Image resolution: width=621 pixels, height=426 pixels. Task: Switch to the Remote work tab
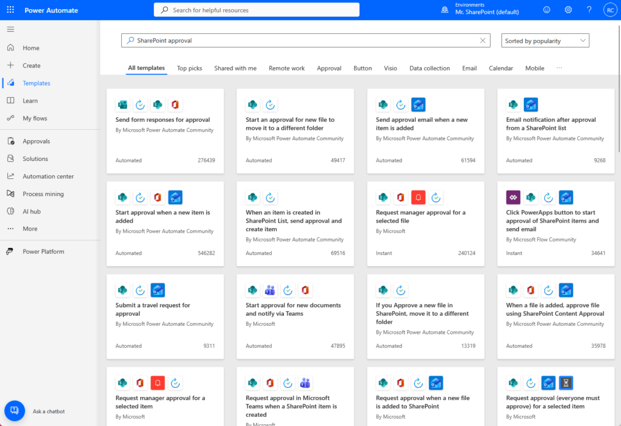coord(287,68)
